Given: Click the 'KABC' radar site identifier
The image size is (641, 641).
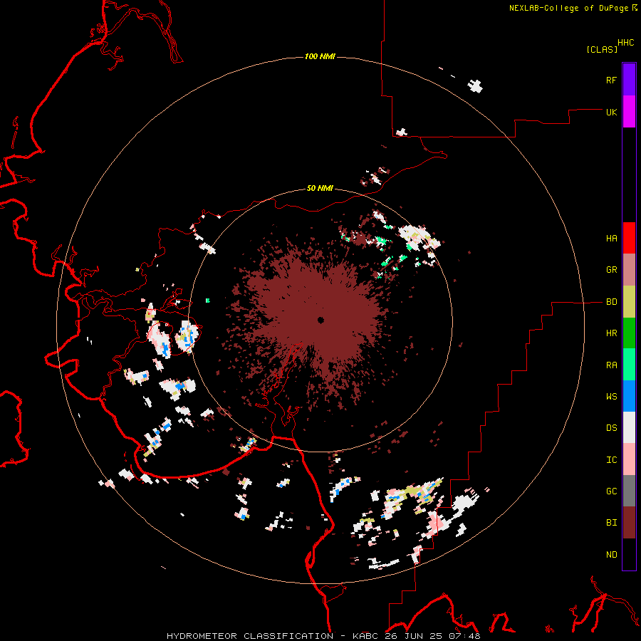Looking at the screenshot, I should tap(365, 636).
